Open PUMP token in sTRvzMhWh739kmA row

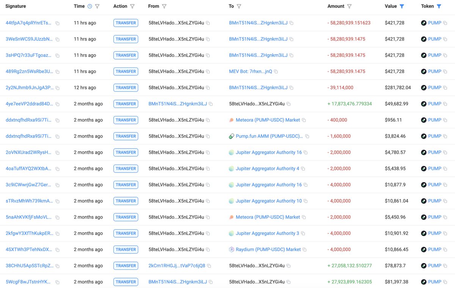[435, 201]
